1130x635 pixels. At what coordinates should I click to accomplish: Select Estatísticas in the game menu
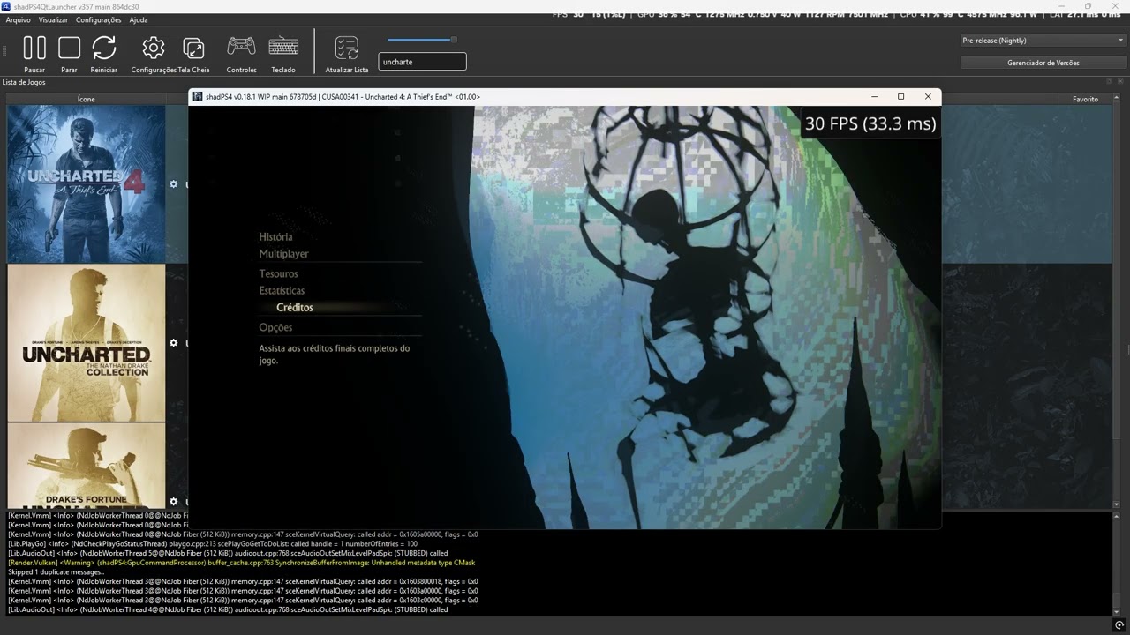(282, 290)
